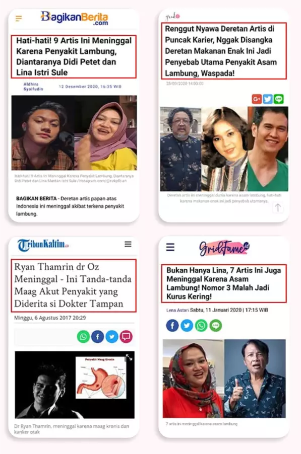Share GridFame article via WhatsApp icon
This screenshot has height=454, width=301.
coord(201,326)
